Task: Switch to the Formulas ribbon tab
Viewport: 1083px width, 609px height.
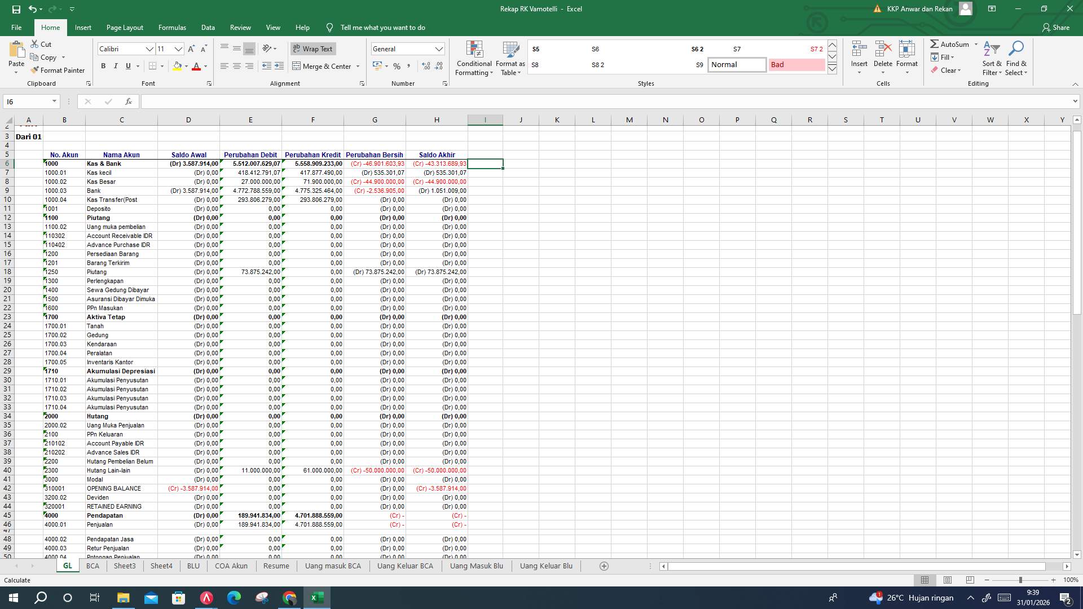Action: [x=172, y=27]
